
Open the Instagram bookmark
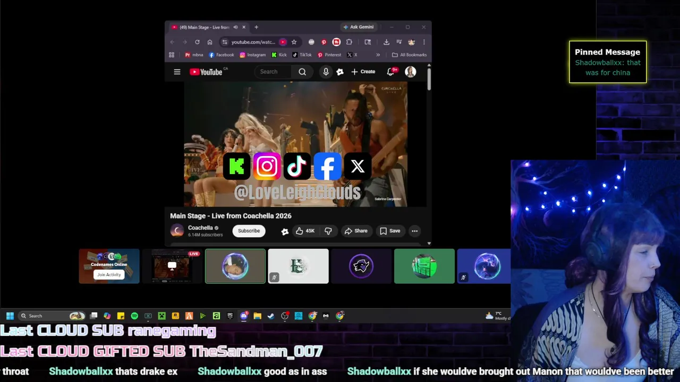(x=253, y=55)
